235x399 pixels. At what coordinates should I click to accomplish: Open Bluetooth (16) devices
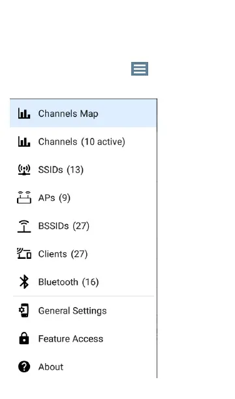[x=84, y=282]
